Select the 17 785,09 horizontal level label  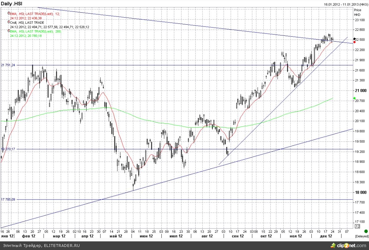click(8, 199)
